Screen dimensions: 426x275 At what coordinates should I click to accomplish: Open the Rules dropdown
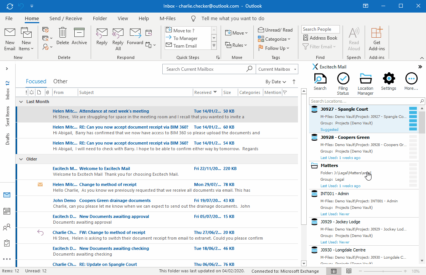236,45
